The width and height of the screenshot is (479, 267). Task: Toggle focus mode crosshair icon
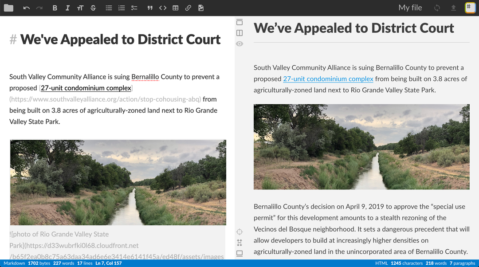(239, 232)
